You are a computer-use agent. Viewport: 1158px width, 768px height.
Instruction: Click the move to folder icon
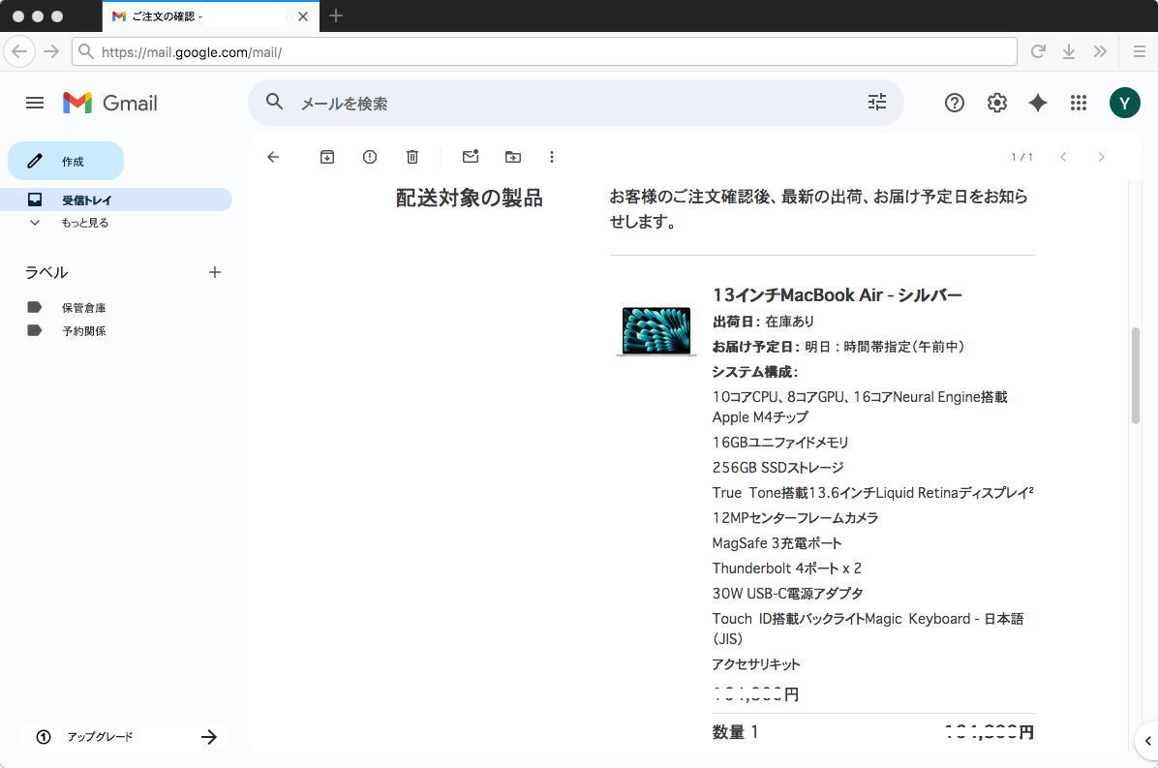(513, 157)
